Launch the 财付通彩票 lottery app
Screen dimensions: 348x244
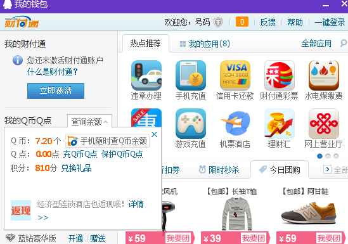tap(280, 75)
